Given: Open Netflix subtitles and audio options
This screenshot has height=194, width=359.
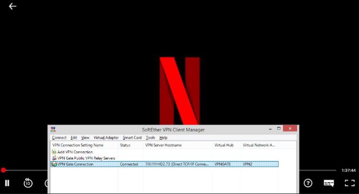Looking at the screenshot, I should pos(329,183).
